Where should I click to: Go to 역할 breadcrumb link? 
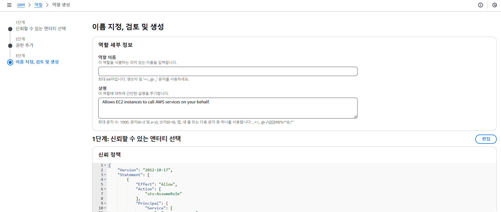[x=38, y=5]
